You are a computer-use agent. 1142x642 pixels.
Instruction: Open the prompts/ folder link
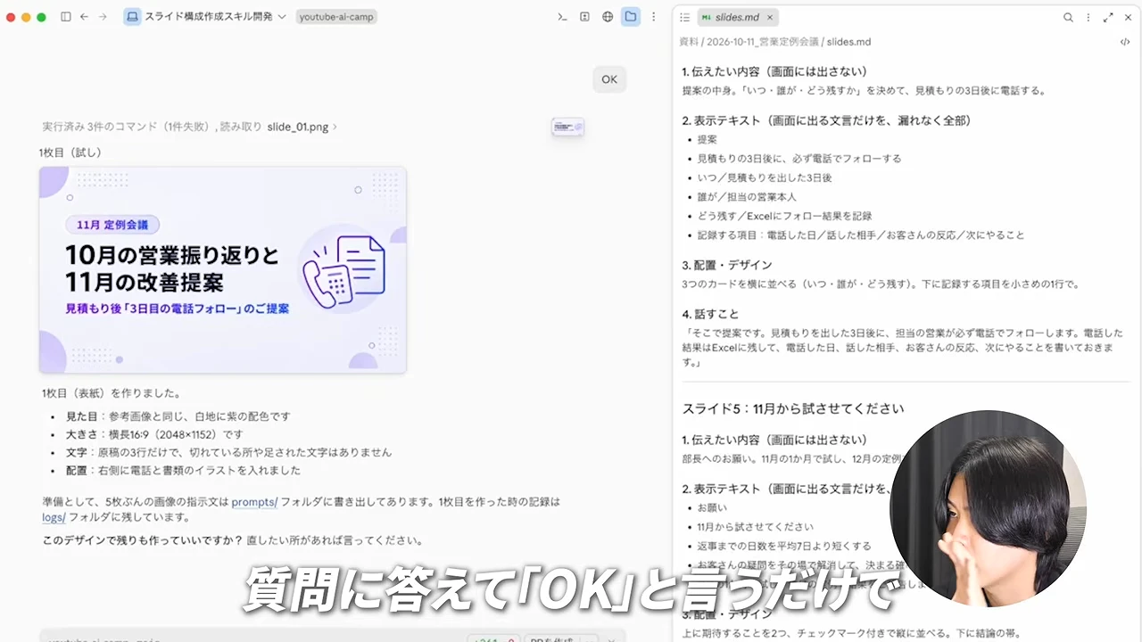click(254, 502)
